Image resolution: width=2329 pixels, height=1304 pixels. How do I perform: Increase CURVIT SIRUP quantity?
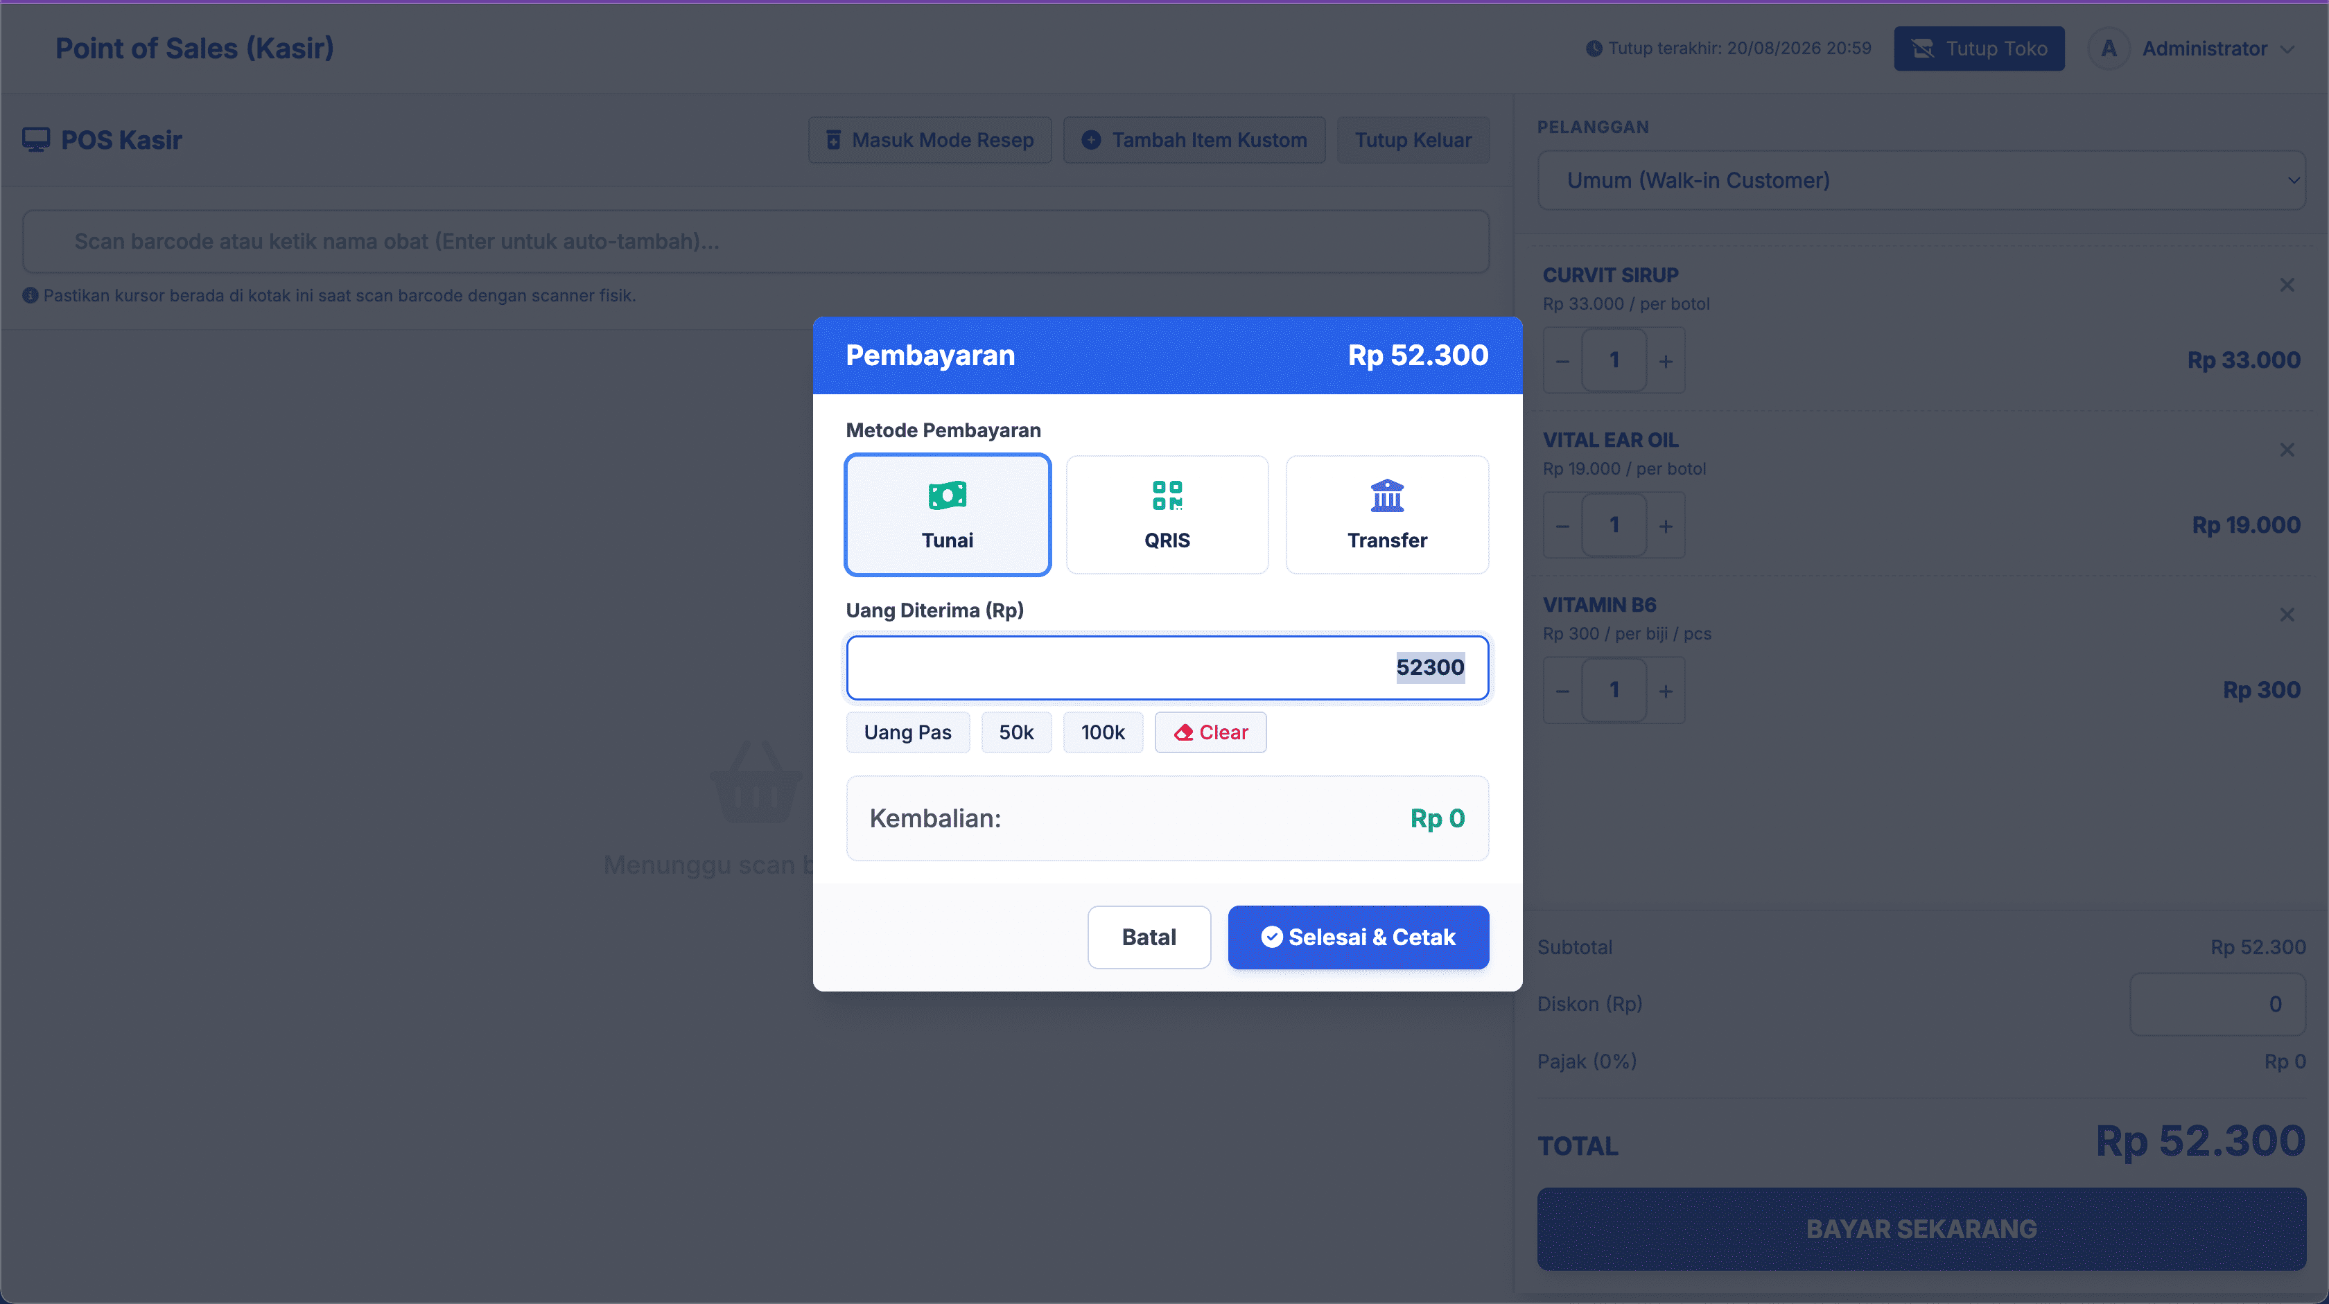coord(1666,360)
